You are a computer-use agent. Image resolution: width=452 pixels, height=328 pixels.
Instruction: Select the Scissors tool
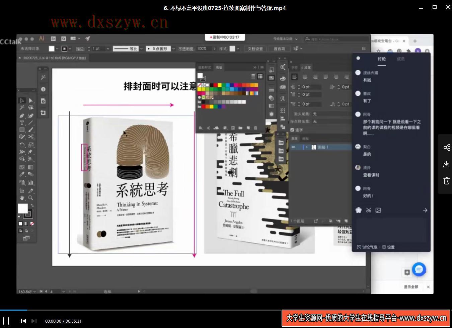[31, 137]
